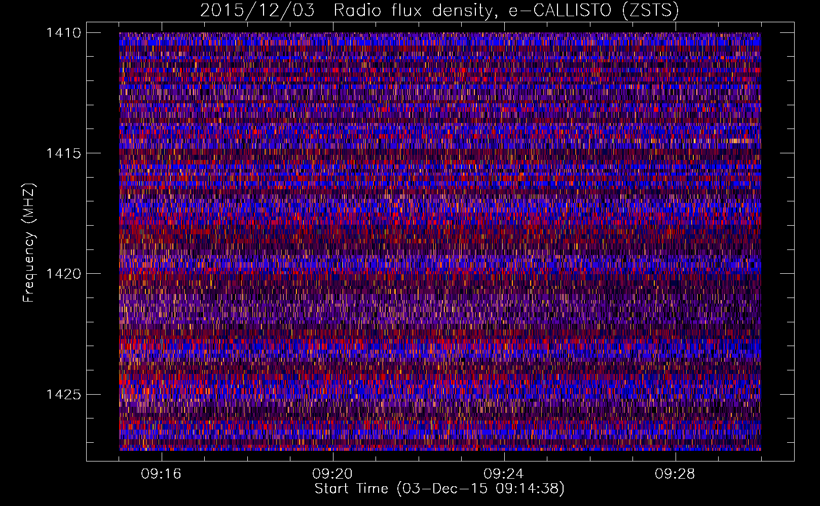
Task: Click the 1410 frequency tick label
Action: (63, 33)
